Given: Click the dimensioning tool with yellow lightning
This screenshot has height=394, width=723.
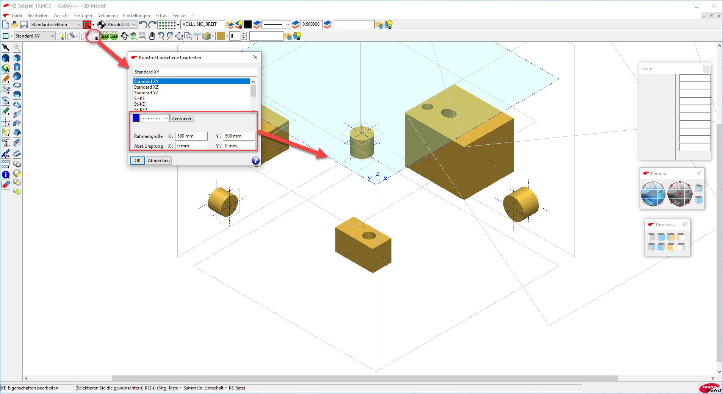Looking at the screenshot, I should pos(6,132).
